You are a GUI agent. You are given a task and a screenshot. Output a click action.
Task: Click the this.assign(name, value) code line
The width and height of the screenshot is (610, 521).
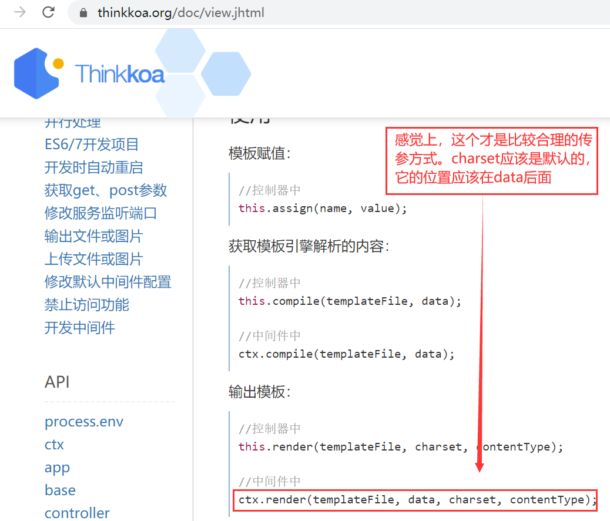(x=323, y=209)
